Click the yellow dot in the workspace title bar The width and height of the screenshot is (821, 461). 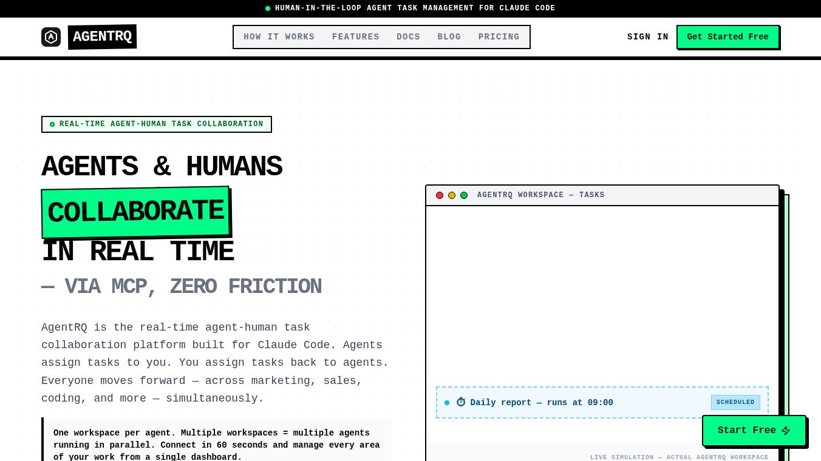pos(452,195)
